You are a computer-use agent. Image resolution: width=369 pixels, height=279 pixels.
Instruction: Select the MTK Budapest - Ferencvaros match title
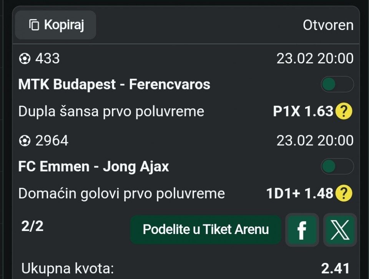[x=114, y=85]
